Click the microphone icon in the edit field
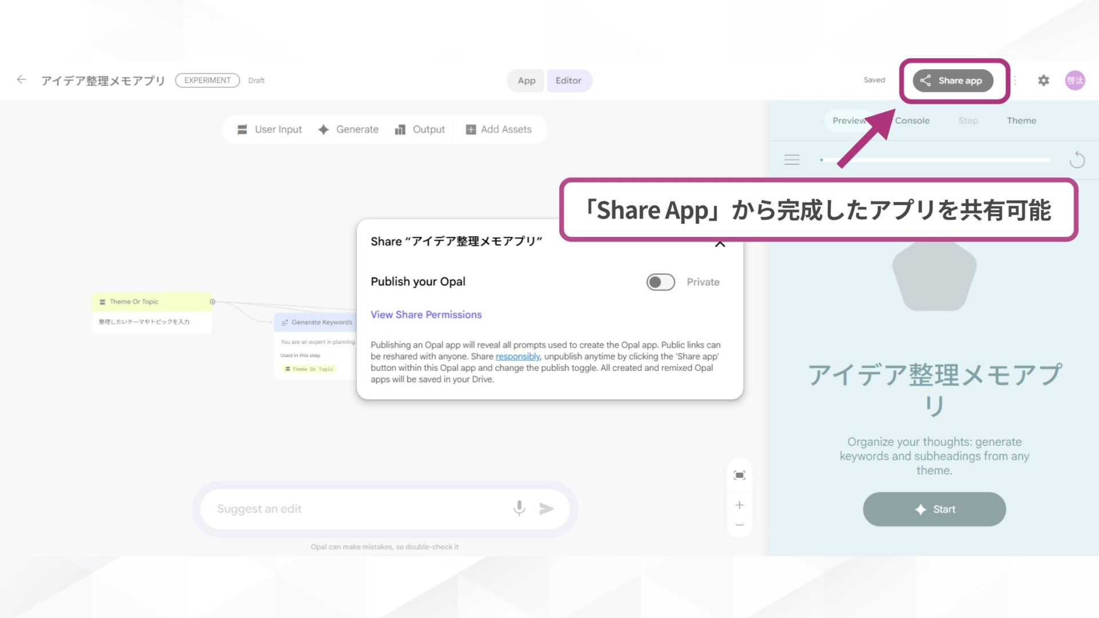Image resolution: width=1099 pixels, height=618 pixels. [x=519, y=508]
